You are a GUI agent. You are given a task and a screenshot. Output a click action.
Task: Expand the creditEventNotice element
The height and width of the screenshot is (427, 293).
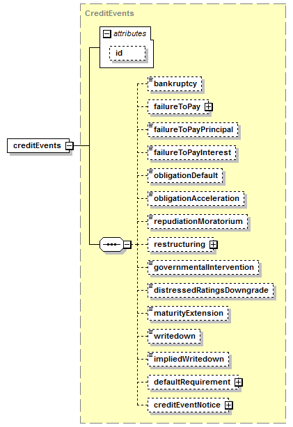(x=229, y=405)
